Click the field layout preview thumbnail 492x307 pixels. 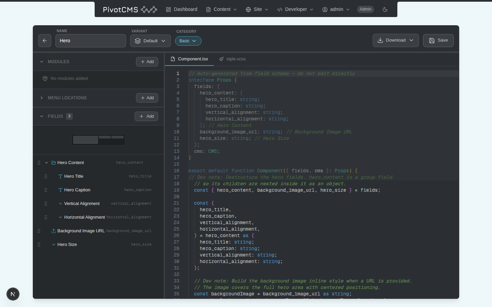coord(98,140)
